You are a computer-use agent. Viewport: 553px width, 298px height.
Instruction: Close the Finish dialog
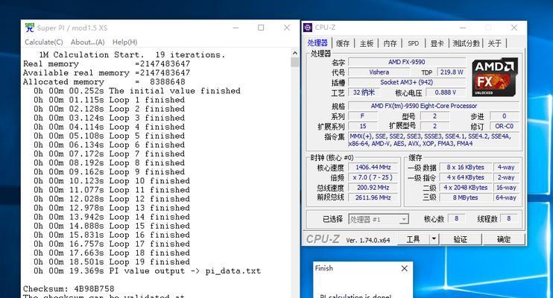tap(405, 268)
